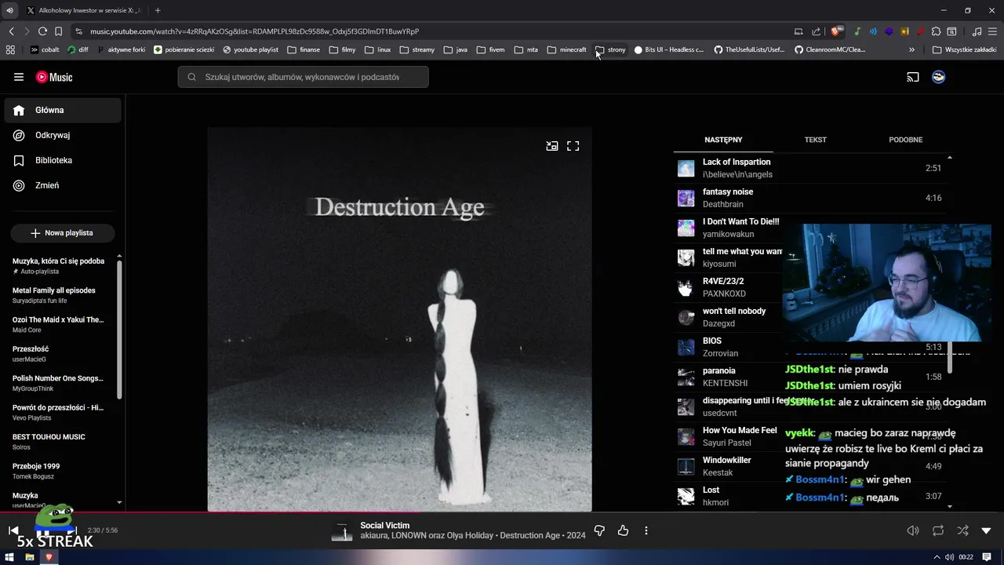The image size is (1004, 565).
Task: Open the Wszystkie zakładki bookmarks folder
Action: (964, 49)
